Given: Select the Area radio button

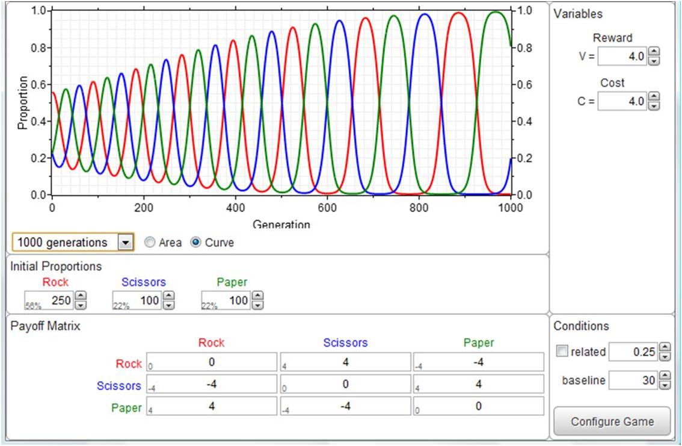Looking at the screenshot, I should tap(150, 243).
